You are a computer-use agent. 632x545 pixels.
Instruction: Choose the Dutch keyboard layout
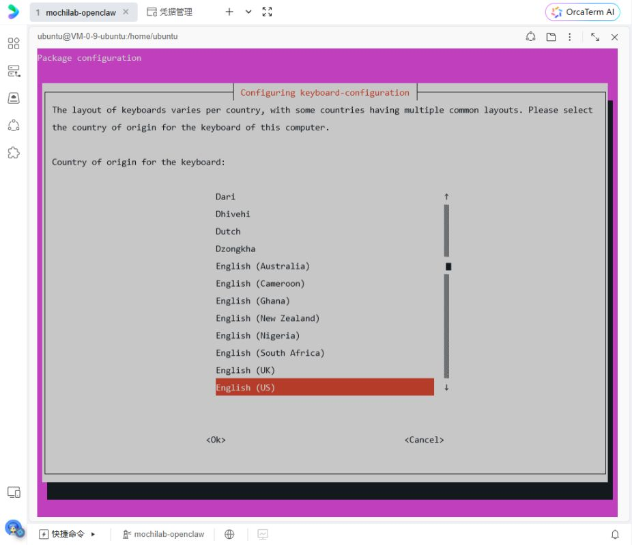click(x=324, y=232)
